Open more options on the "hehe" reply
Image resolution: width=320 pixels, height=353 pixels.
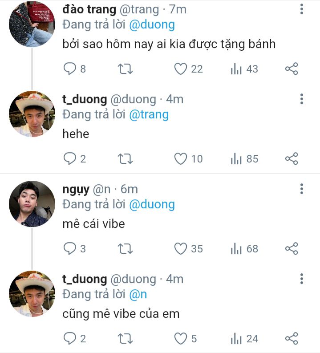tap(302, 99)
